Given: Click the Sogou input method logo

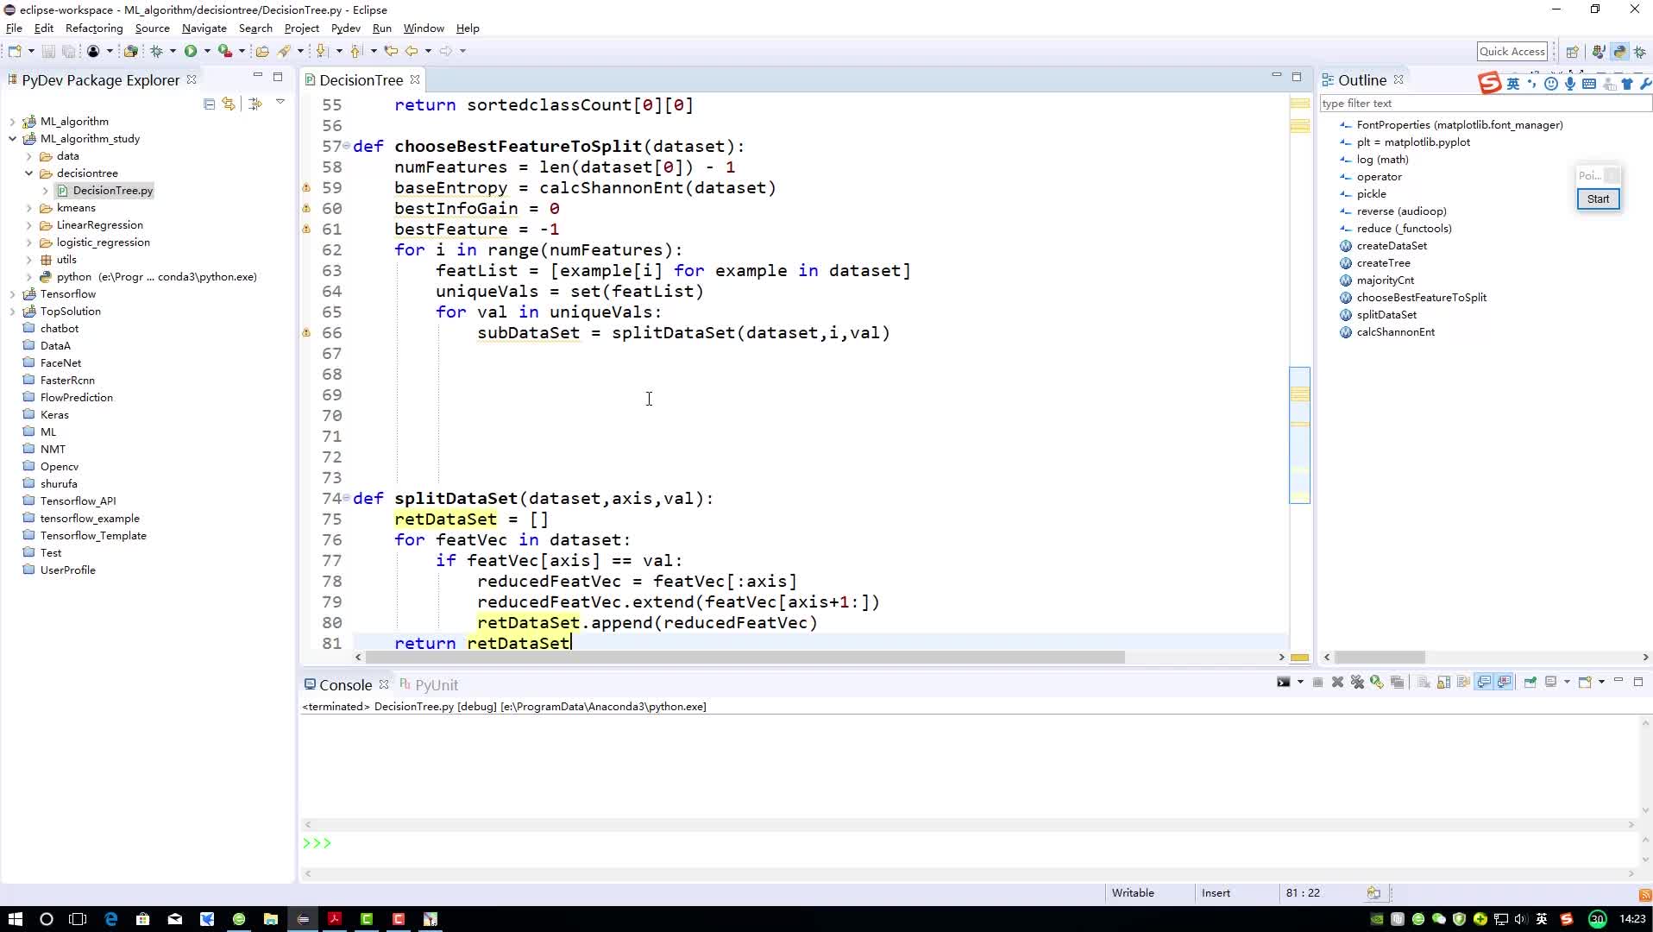Looking at the screenshot, I should click(x=1489, y=83).
